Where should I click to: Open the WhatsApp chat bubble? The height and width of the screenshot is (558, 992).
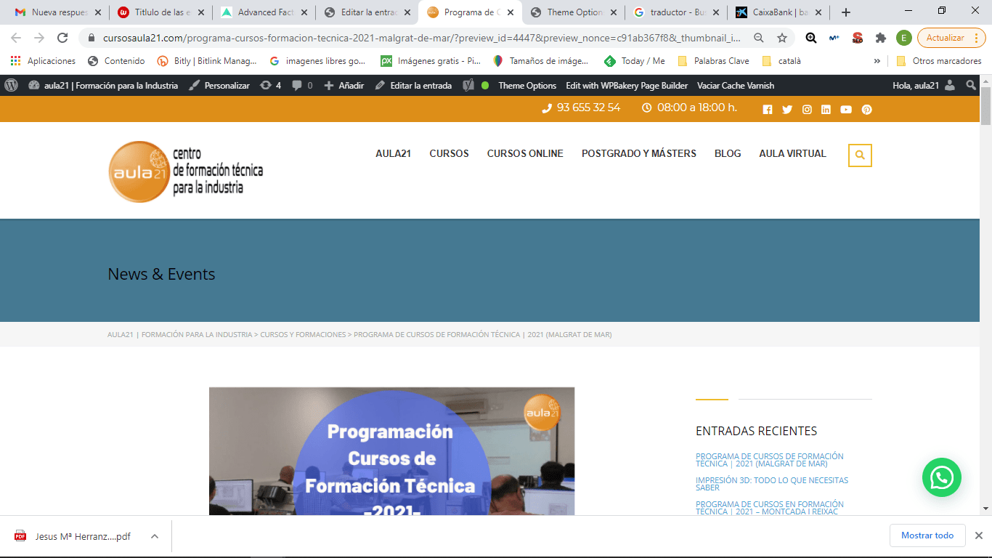942,477
